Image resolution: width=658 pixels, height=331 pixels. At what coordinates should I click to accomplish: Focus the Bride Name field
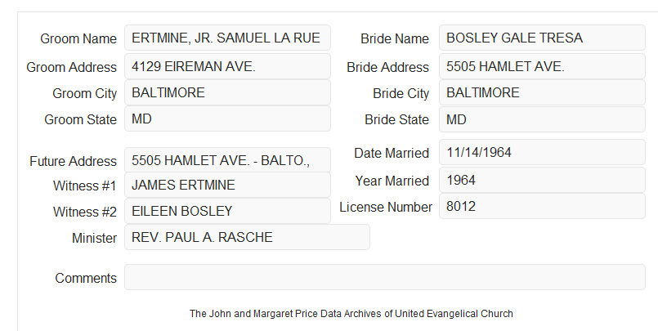tap(542, 38)
